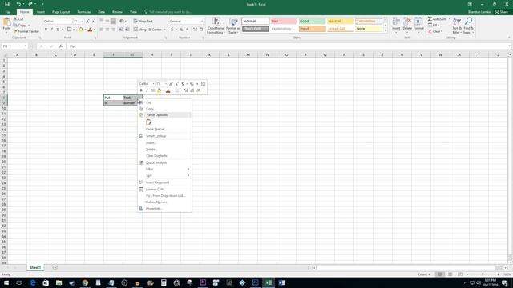
Task: Click the formula bar input
Action: click(x=288, y=46)
